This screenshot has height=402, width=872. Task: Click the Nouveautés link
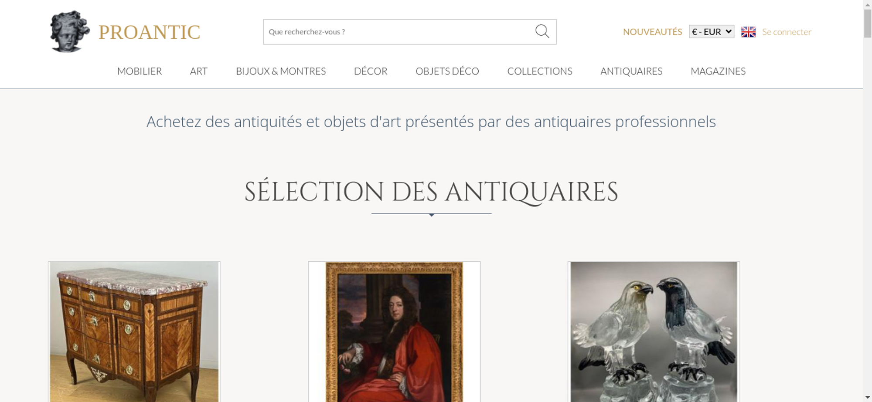[x=652, y=32]
